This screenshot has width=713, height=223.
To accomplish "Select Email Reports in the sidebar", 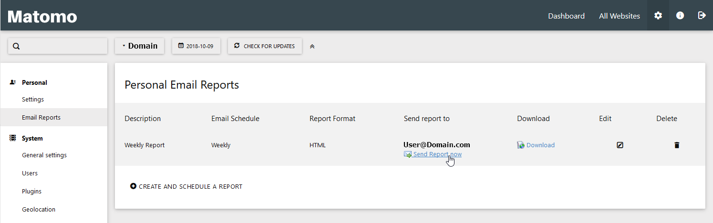I will pos(41,117).
